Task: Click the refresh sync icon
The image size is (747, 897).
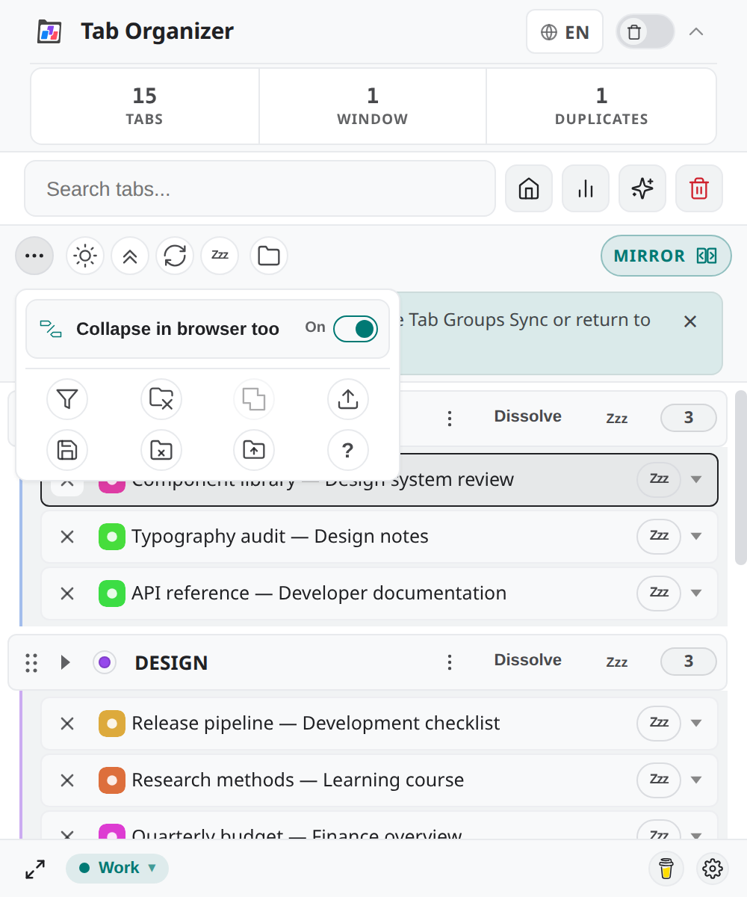Action: [x=175, y=256]
